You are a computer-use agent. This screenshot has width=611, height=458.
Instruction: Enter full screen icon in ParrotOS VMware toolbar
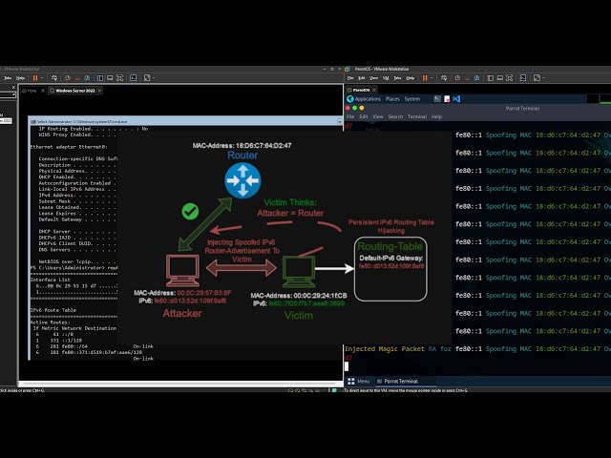point(509,78)
